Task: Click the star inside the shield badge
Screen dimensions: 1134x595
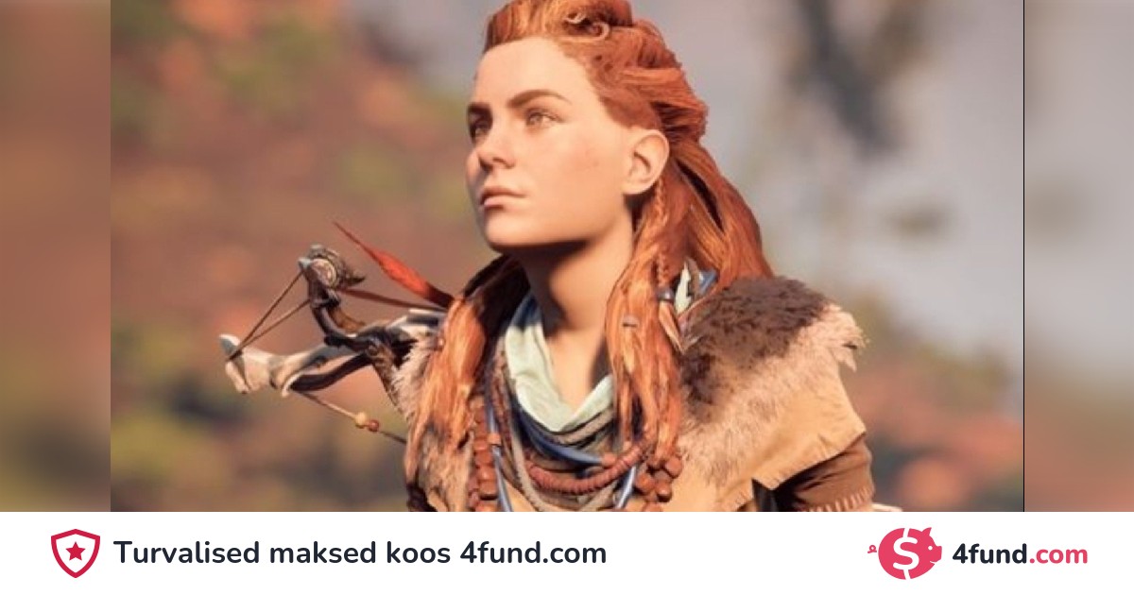Action: point(75,552)
